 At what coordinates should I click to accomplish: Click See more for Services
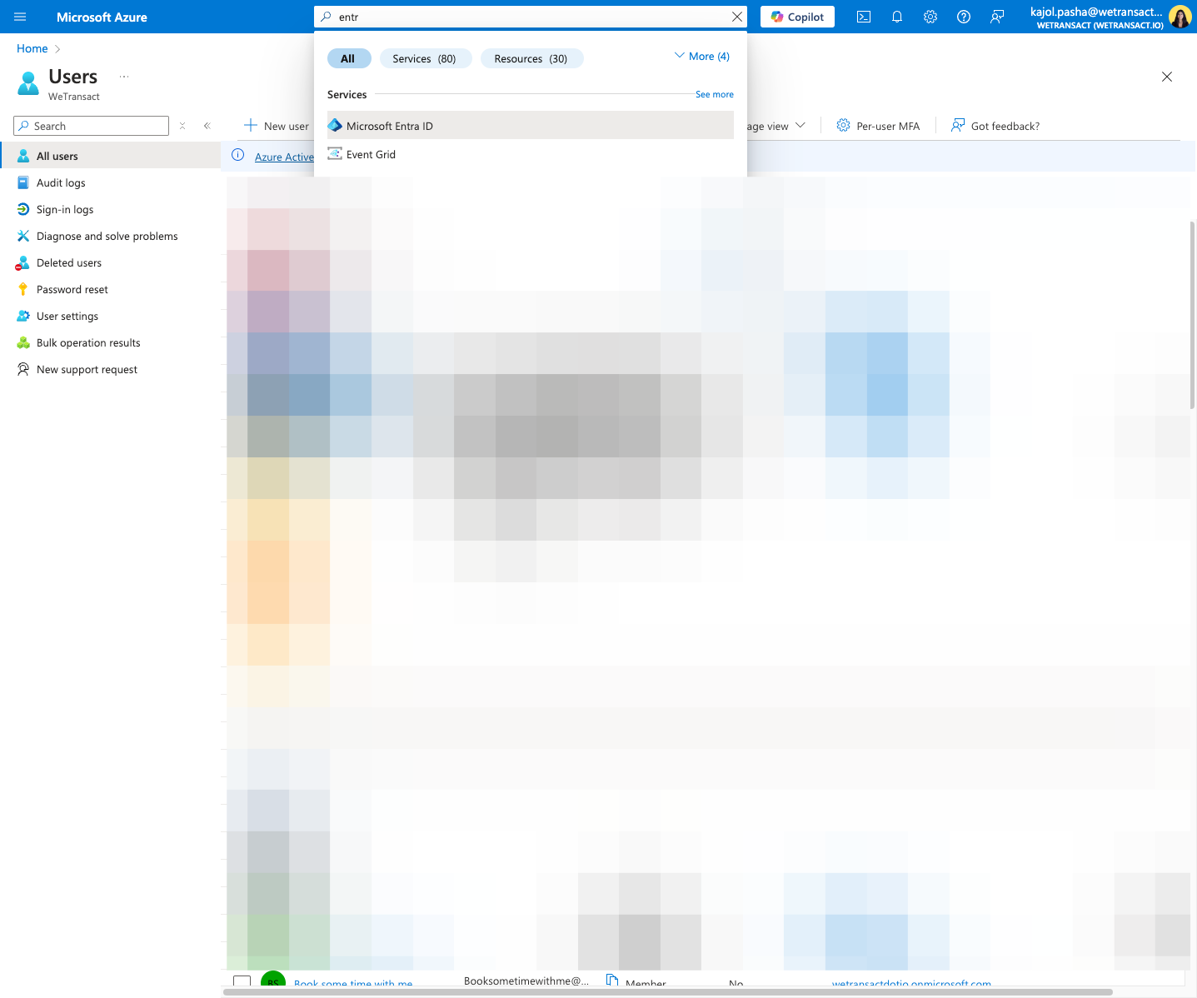coord(715,94)
